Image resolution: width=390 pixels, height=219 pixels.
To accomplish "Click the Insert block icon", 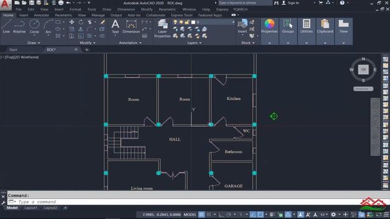I will tap(243, 26).
